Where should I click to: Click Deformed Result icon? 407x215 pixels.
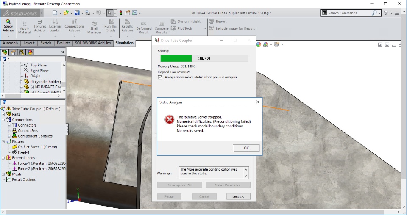pos(144,28)
